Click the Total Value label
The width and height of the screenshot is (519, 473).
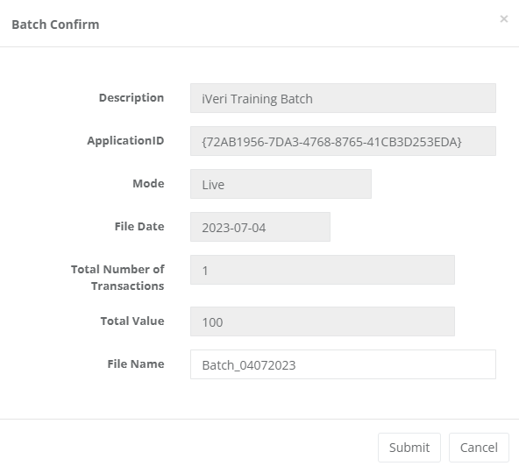pos(132,321)
